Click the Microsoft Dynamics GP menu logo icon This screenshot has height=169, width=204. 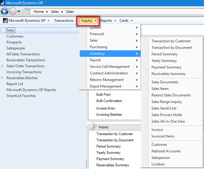tap(5, 21)
